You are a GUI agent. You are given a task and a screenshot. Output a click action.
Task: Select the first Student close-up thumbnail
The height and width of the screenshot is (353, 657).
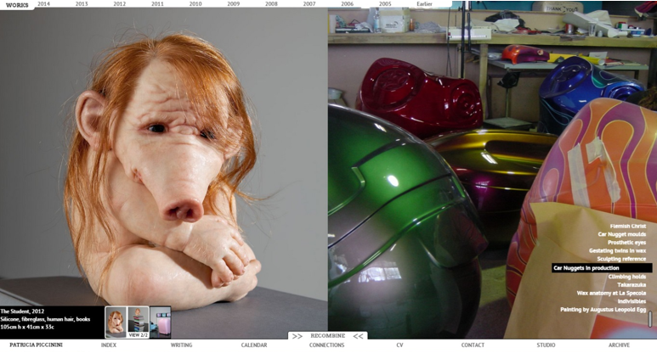pyautogui.click(x=116, y=322)
